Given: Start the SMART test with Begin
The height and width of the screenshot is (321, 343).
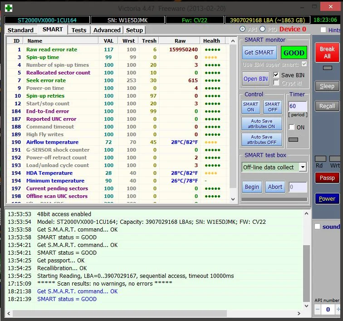Looking at the screenshot, I should [252, 187].
